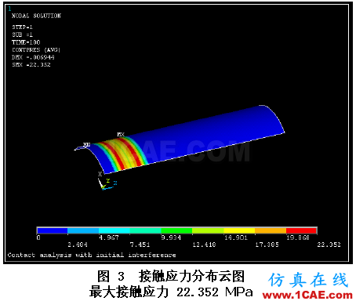Click the window number 1 label
This screenshot has width=356, height=301.
click(9, 9)
